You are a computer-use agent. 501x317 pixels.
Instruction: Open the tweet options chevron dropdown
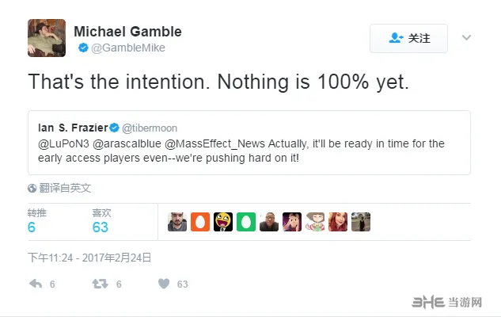[466, 38]
